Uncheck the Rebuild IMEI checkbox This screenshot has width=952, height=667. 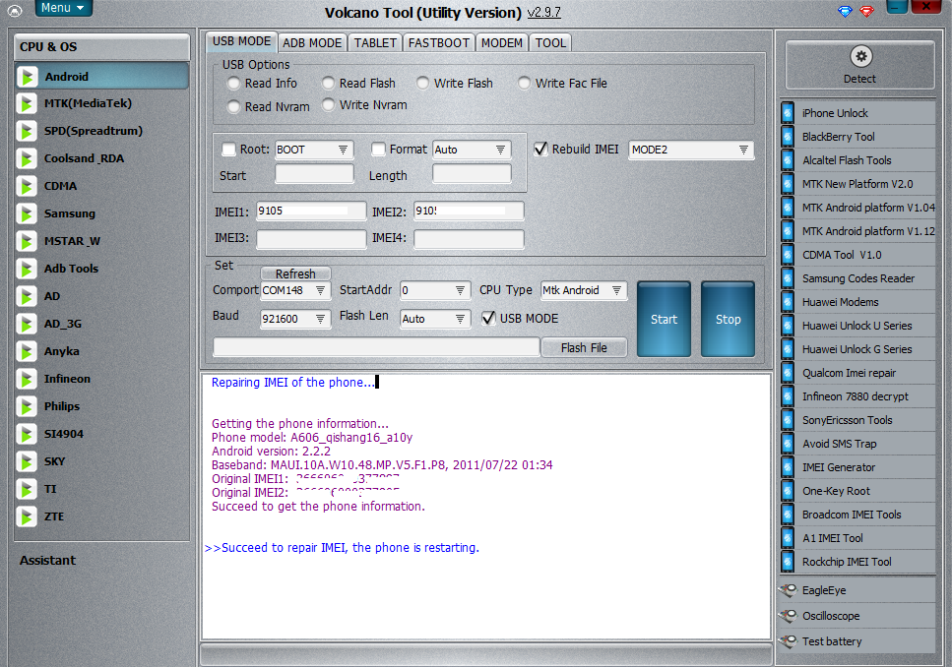pyautogui.click(x=540, y=150)
